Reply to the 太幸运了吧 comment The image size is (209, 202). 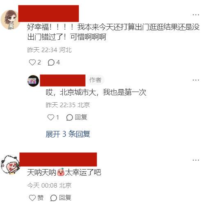pos(61,198)
